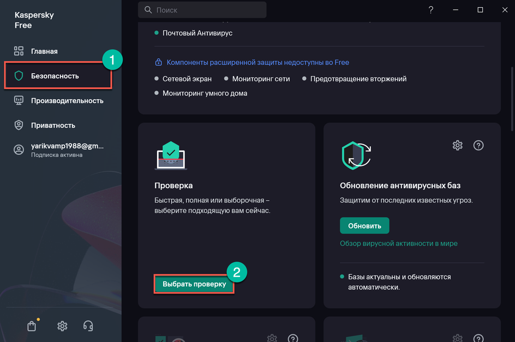The image size is (515, 342).
Task: Click the Проверка card title
Action: (173, 185)
